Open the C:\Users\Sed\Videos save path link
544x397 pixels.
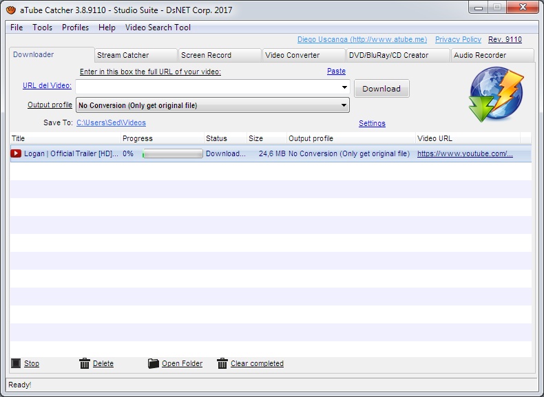111,122
